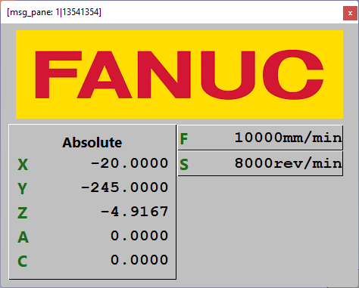This screenshot has width=359, height=288.
Task: Select the Y value -245.0000
Action: (x=124, y=187)
